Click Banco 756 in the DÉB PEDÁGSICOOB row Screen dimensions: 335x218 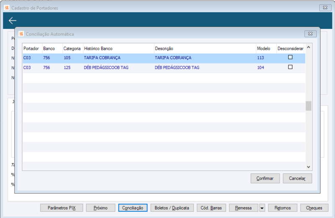pyautogui.click(x=46, y=68)
